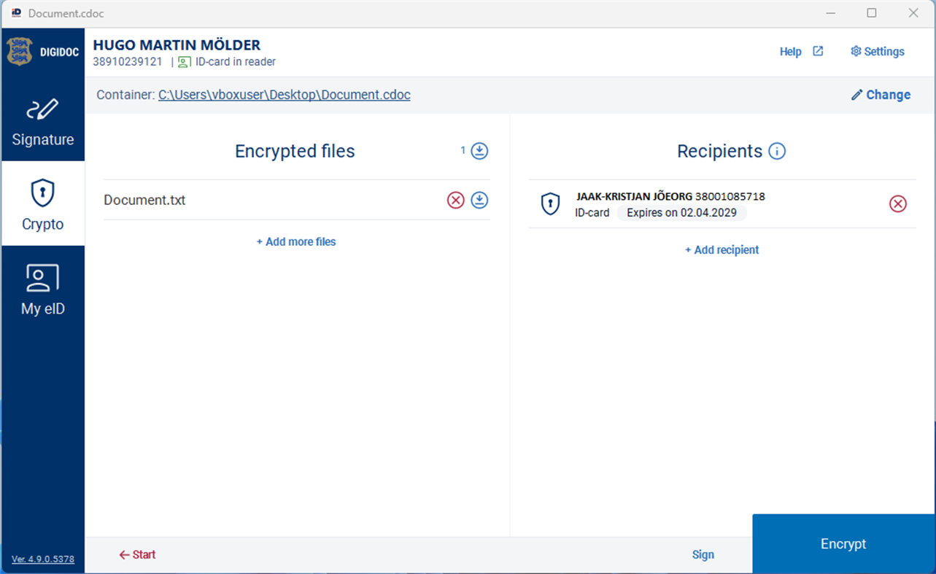Open the Signature tab

[x=43, y=119]
